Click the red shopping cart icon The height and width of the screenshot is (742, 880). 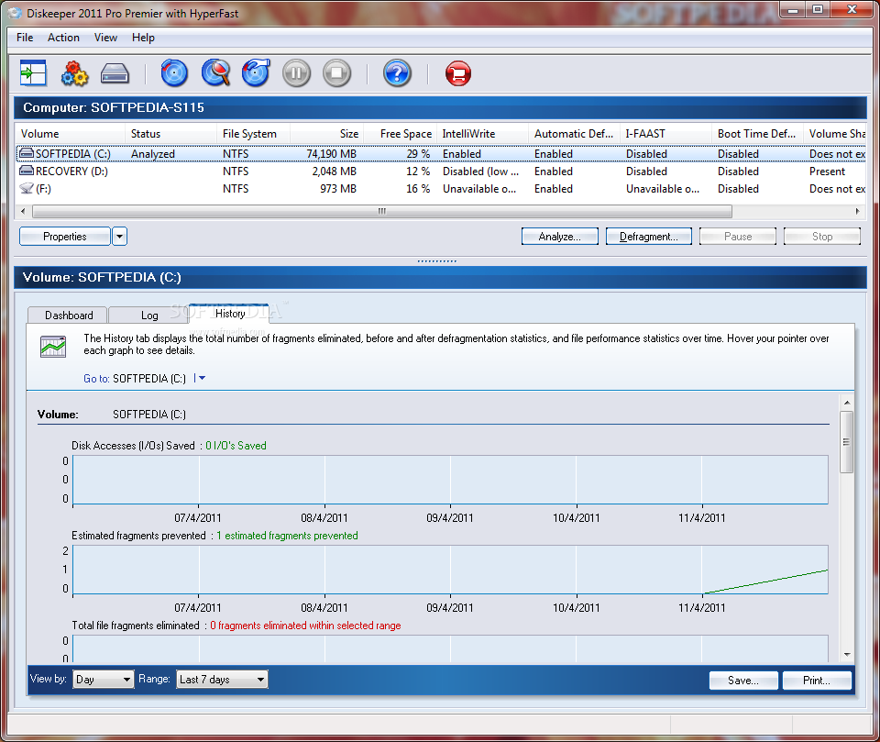click(458, 73)
